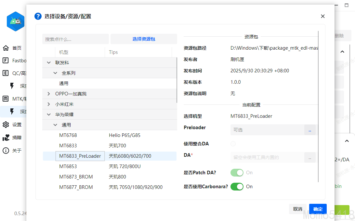Browse for Preloader file with .. button

(x=309, y=130)
